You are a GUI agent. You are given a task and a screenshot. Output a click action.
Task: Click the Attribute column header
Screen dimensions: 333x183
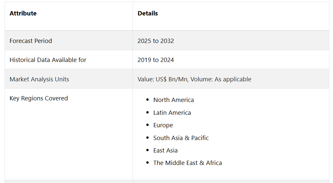(x=23, y=13)
